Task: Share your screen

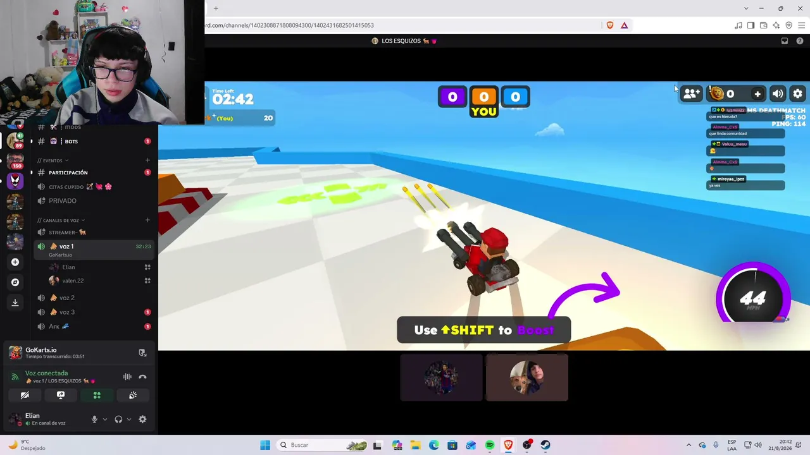Action: 61,395
